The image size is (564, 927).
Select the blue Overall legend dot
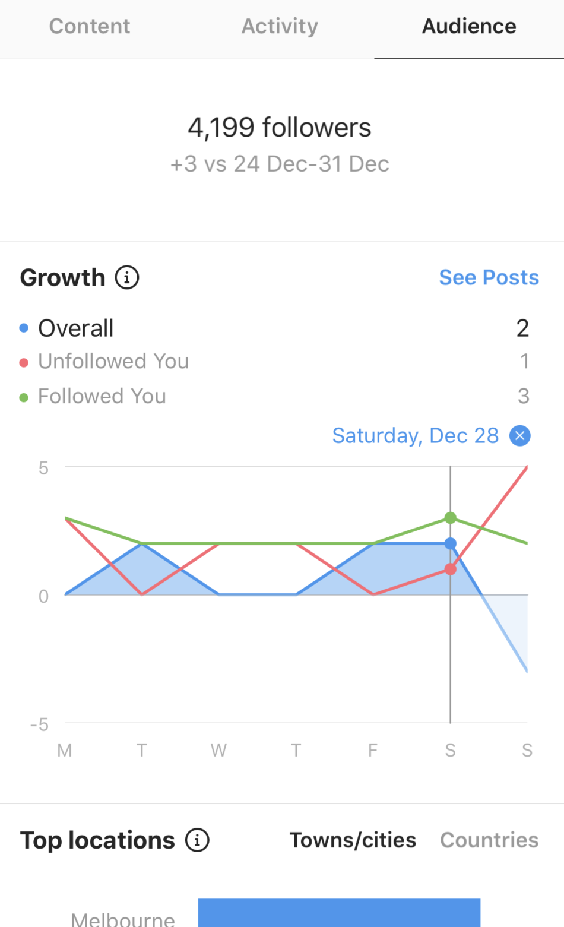(x=24, y=328)
